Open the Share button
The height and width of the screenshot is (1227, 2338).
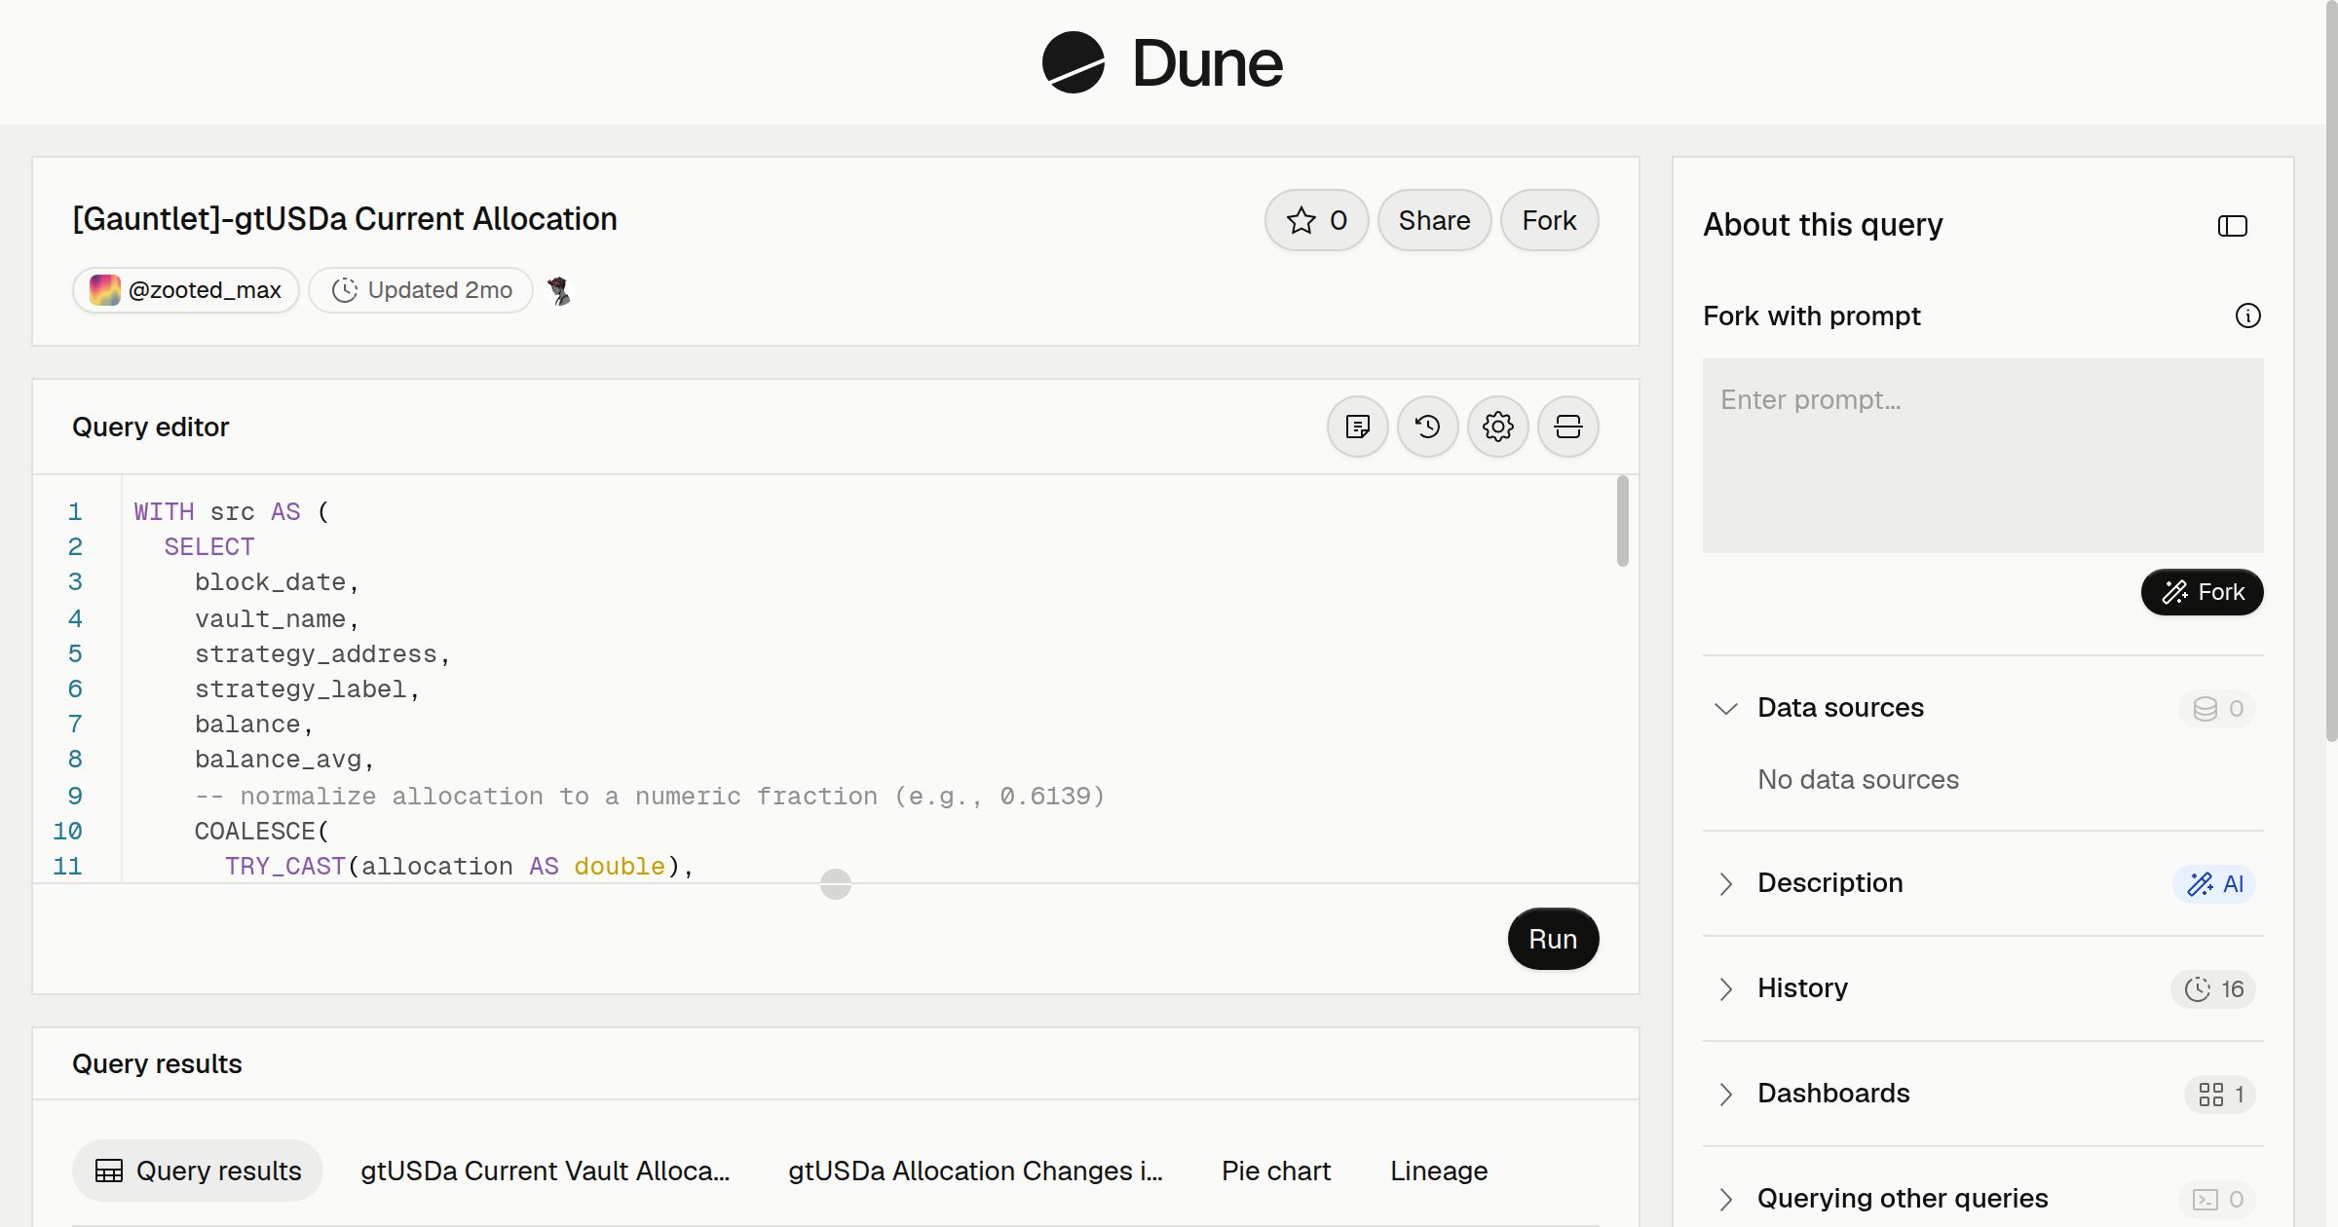[x=1434, y=220]
